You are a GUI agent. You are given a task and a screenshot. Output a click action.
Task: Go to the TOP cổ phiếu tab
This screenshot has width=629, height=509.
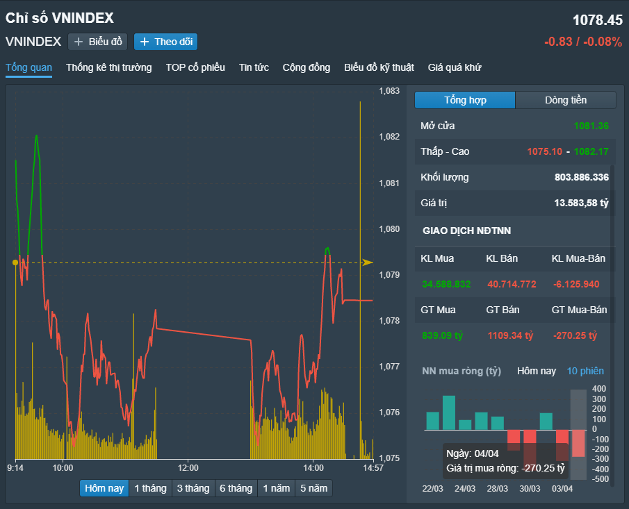click(x=195, y=67)
